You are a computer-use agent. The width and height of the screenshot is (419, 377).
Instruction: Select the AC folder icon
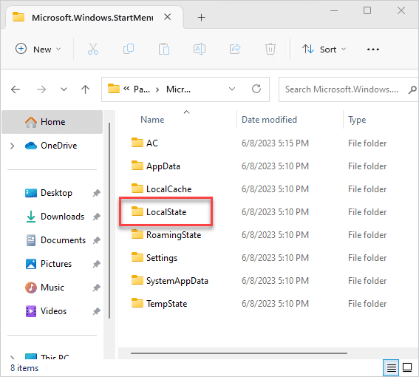click(x=137, y=143)
